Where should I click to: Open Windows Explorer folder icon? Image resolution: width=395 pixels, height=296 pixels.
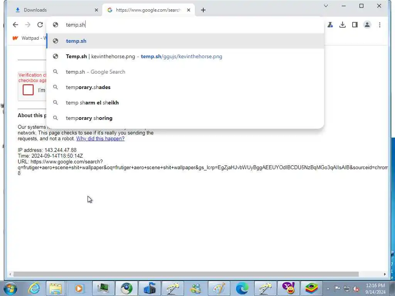coord(56,288)
